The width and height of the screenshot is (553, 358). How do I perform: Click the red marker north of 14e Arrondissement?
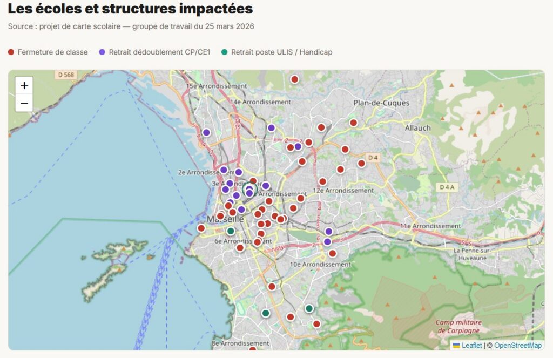[x=294, y=79]
